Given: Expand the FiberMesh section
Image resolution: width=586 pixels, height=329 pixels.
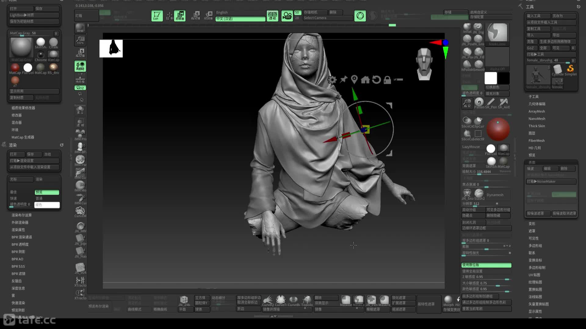Looking at the screenshot, I should [x=536, y=141].
